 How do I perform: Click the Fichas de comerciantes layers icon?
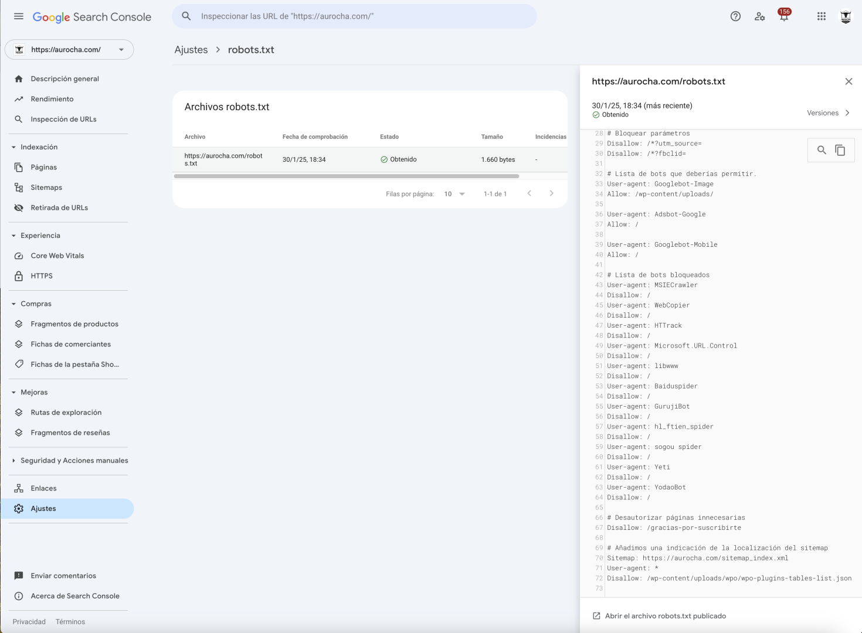pos(19,344)
